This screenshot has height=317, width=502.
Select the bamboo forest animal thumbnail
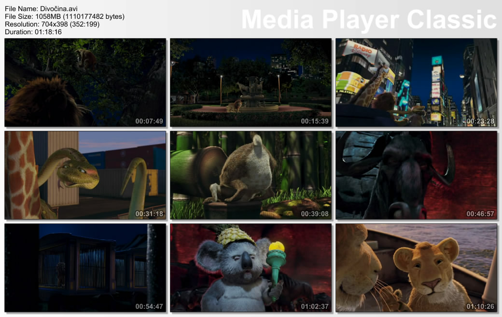251,175
